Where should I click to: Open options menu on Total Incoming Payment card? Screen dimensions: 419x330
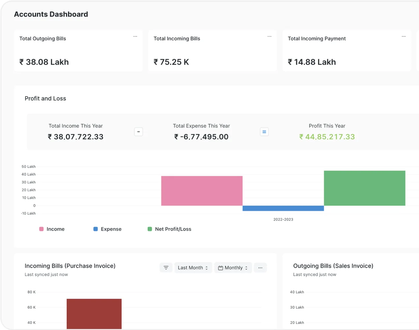404,36
